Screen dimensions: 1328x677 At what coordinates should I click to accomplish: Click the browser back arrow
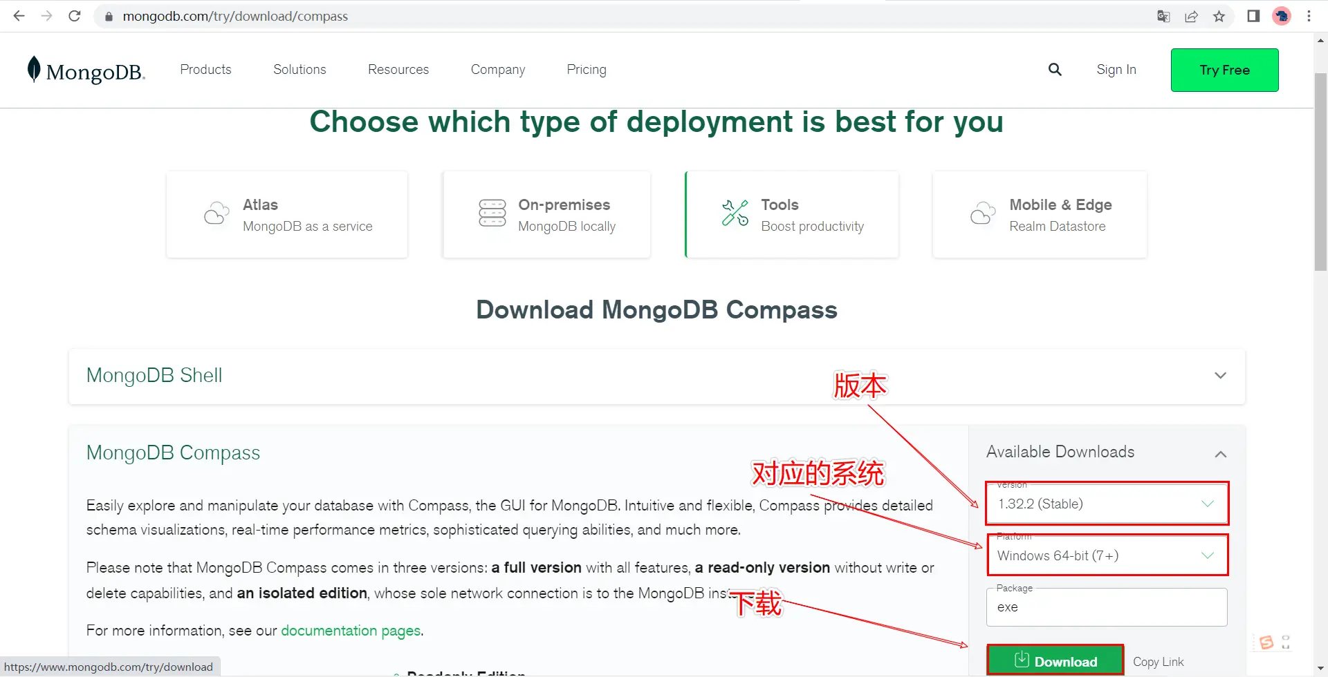(19, 16)
